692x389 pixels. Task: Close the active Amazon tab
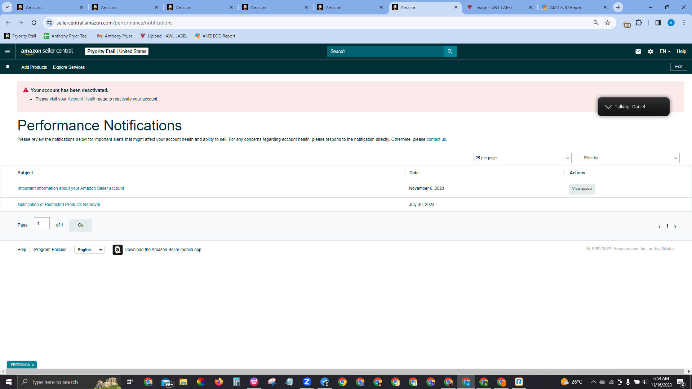coord(456,7)
